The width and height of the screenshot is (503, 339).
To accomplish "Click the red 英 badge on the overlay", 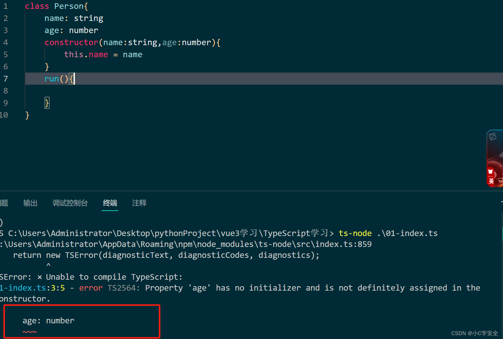I will tap(491, 180).
